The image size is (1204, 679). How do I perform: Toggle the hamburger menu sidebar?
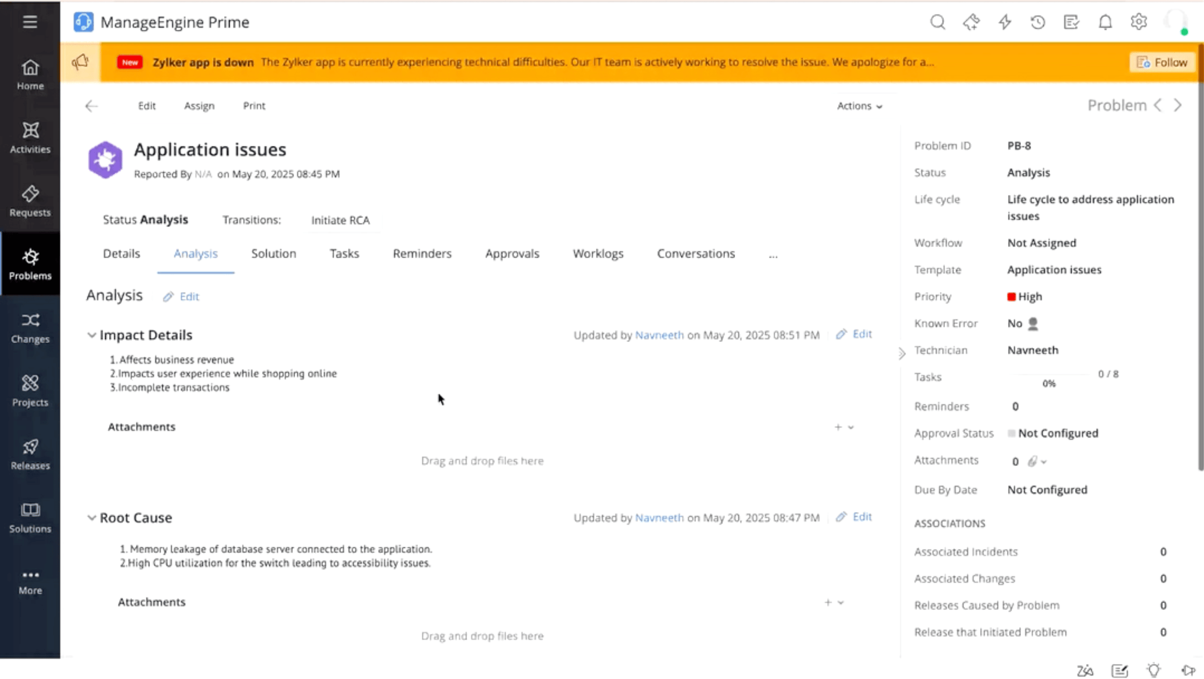point(30,21)
